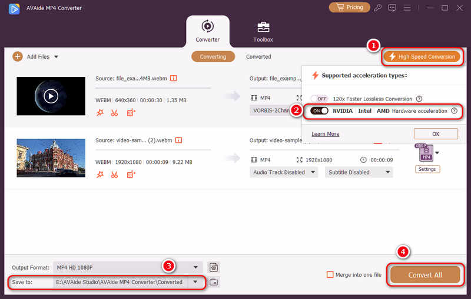Open enhance tool for 1920x1080 video
Screen dimensions: 471x299
(131, 174)
